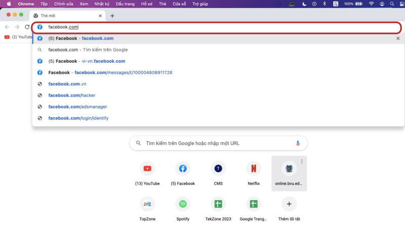Click the new tab plus button
The width and height of the screenshot is (405, 228).
(x=112, y=16)
